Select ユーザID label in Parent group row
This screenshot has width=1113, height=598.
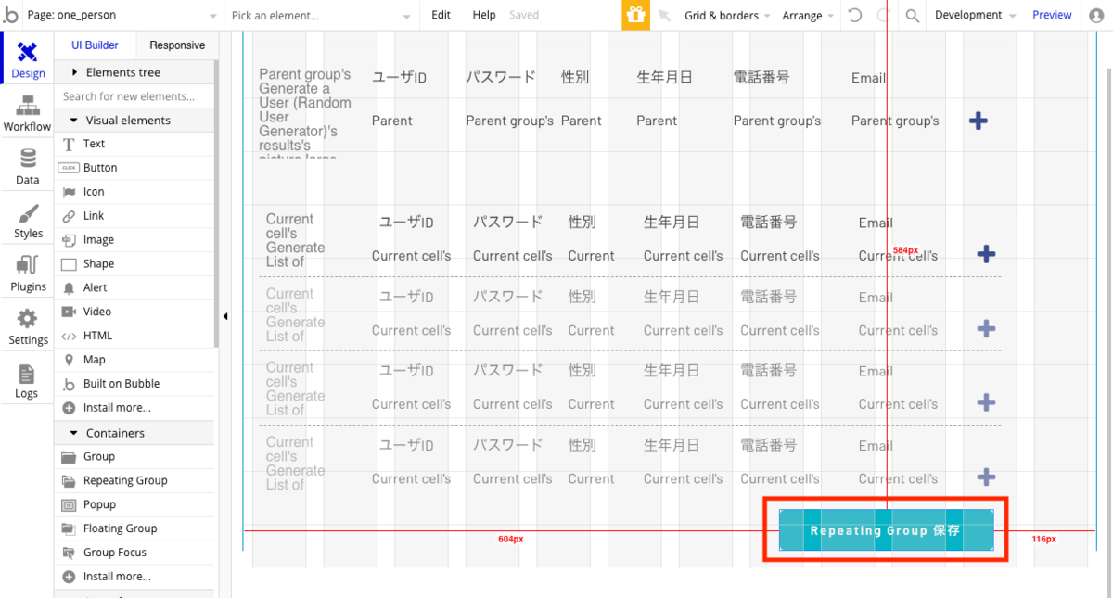[399, 78]
